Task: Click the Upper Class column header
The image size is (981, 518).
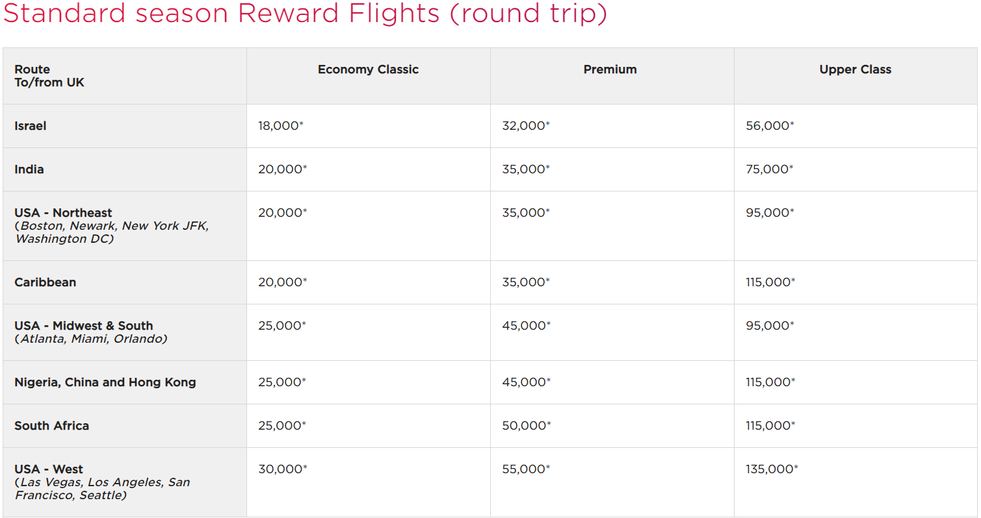Action: click(x=856, y=69)
